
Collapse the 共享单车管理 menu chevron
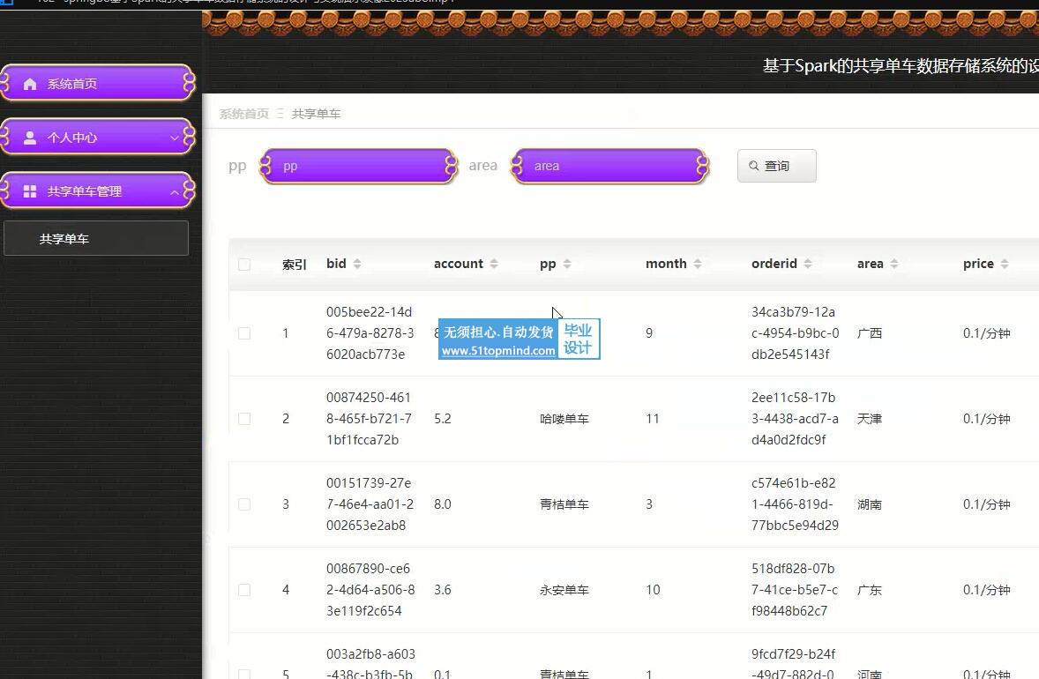175,192
